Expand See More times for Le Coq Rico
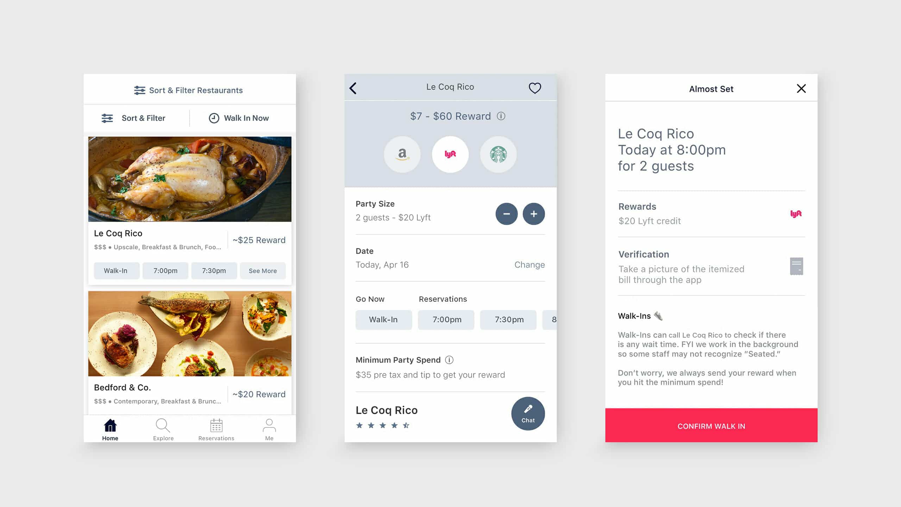The width and height of the screenshot is (901, 507). pyautogui.click(x=262, y=270)
